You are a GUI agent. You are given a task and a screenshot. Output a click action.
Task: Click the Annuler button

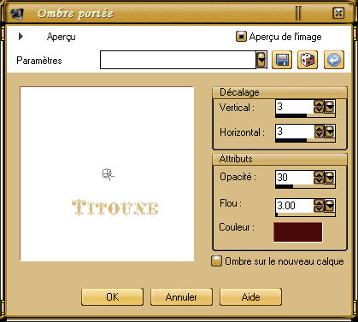[181, 296]
